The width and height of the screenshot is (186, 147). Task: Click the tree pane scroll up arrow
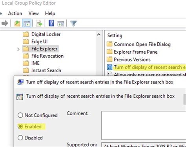pyautogui.click(x=99, y=34)
